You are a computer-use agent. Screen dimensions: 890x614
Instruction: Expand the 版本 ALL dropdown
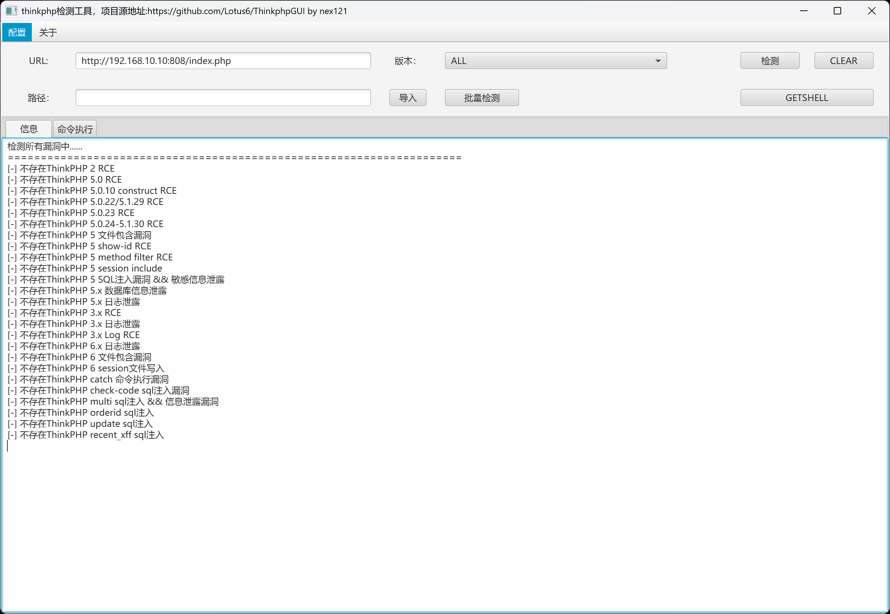click(x=555, y=61)
